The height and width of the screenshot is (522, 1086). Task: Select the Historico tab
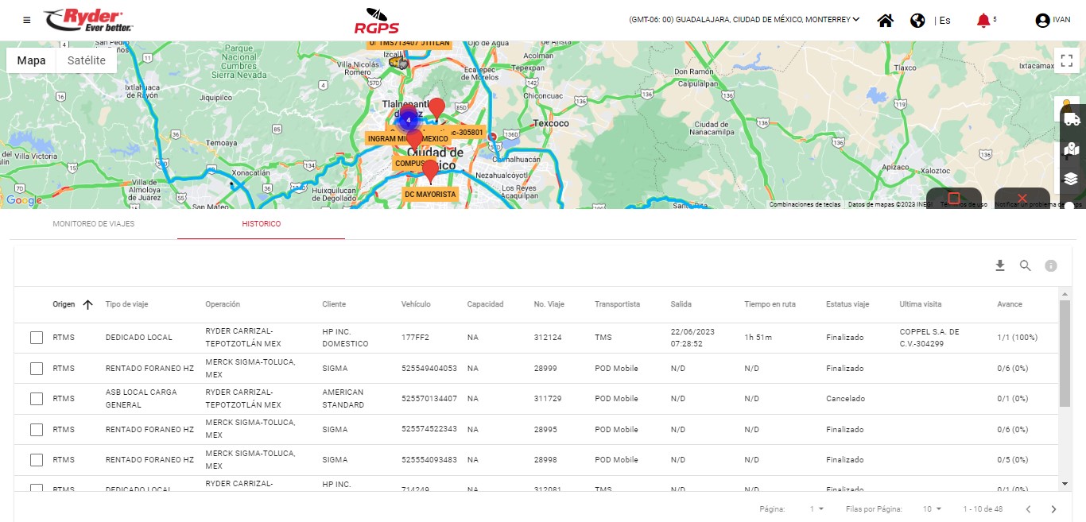261,224
